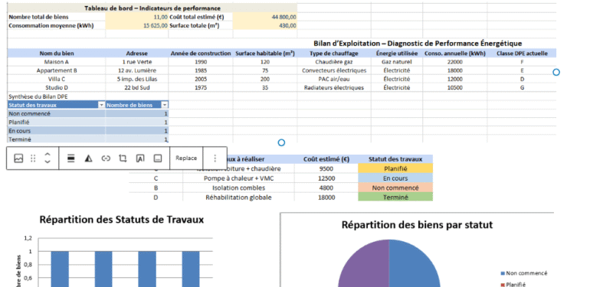
Task: Add text over the image
Action: (x=140, y=158)
